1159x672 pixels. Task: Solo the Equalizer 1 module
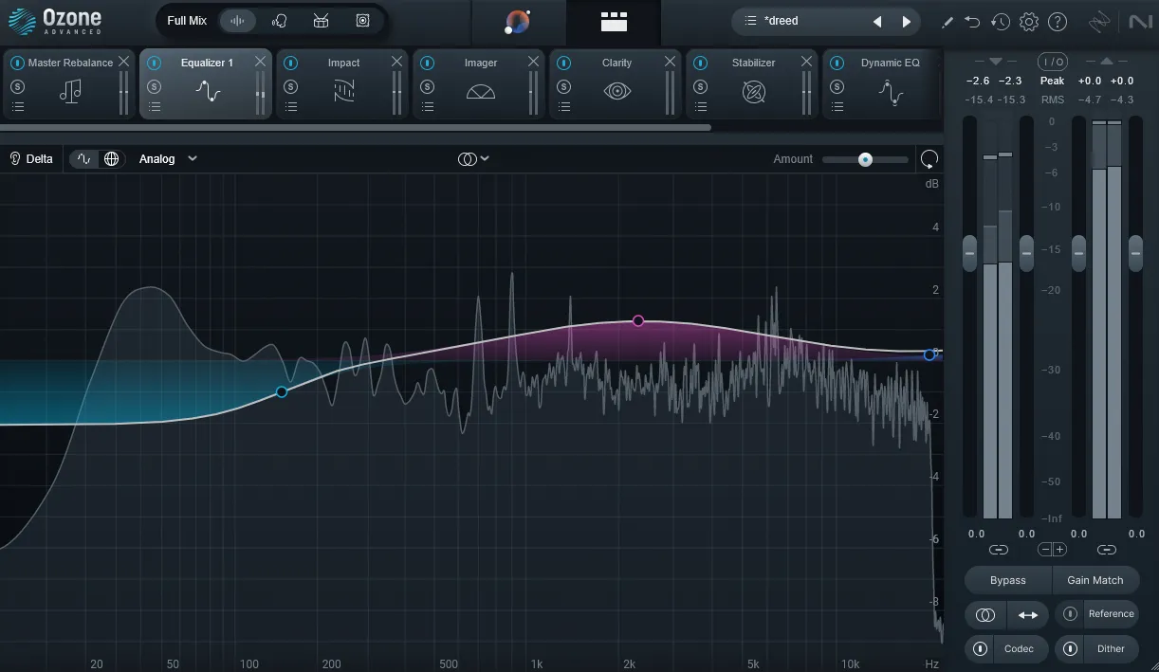coord(154,86)
